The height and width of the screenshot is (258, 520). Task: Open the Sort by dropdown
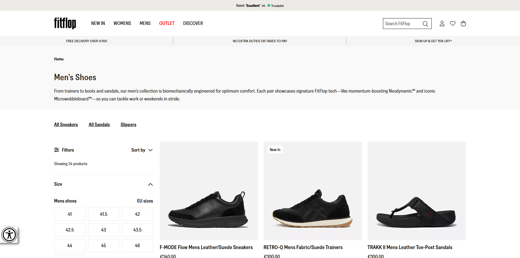point(142,150)
